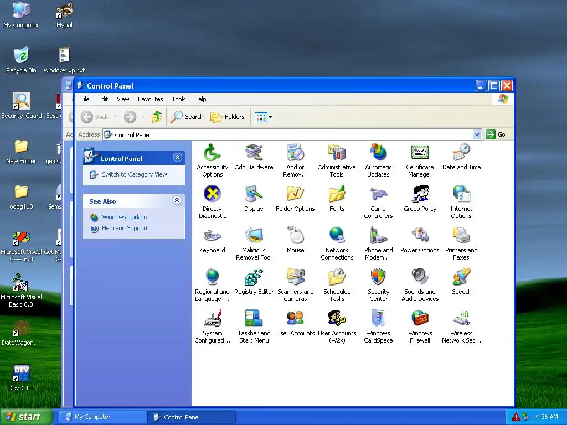Open the Edit menu
The image size is (567, 425).
103,99
